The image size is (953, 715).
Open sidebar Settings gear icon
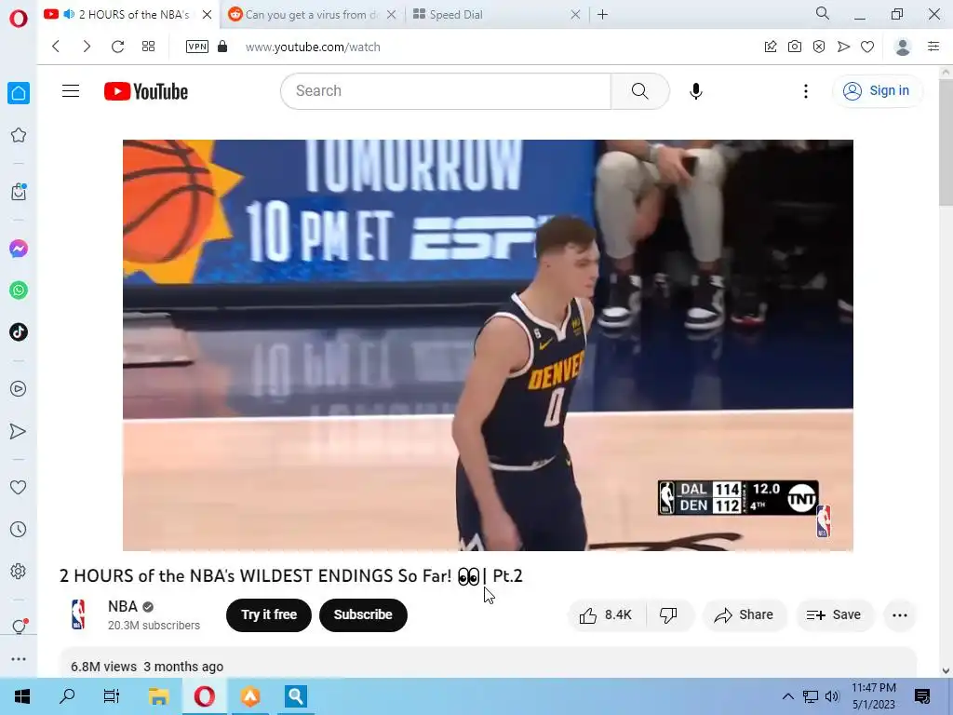(x=19, y=571)
